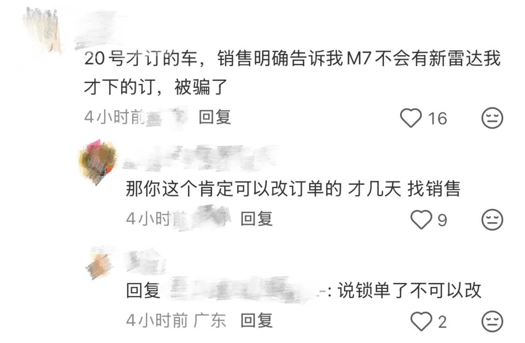This screenshot has height=343, width=525.
Task: Open the blurred username of second commenter
Action: point(200,157)
